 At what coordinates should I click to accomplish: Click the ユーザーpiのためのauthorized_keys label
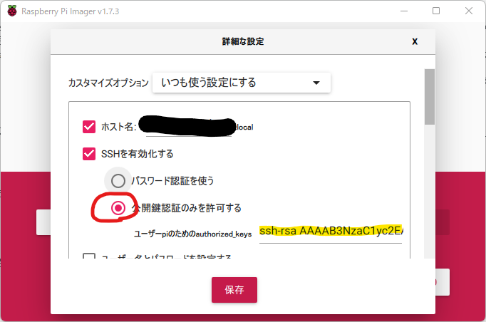tap(192, 234)
